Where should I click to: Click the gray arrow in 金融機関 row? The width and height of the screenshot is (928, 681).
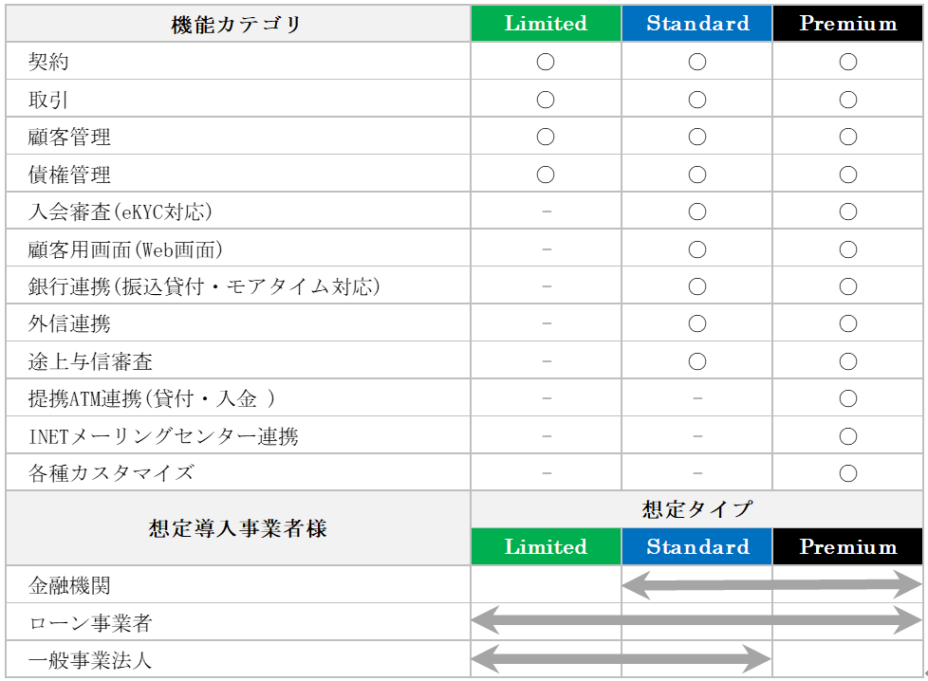771,585
